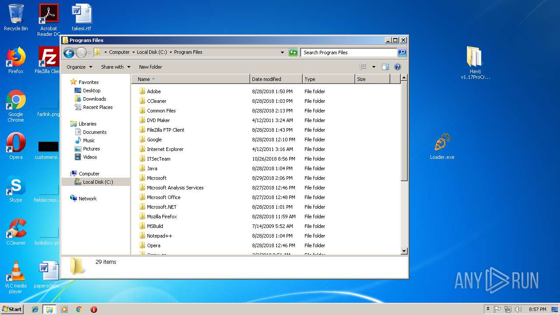Click Chrome icon in taskbar
The image size is (560, 315).
(x=79, y=309)
